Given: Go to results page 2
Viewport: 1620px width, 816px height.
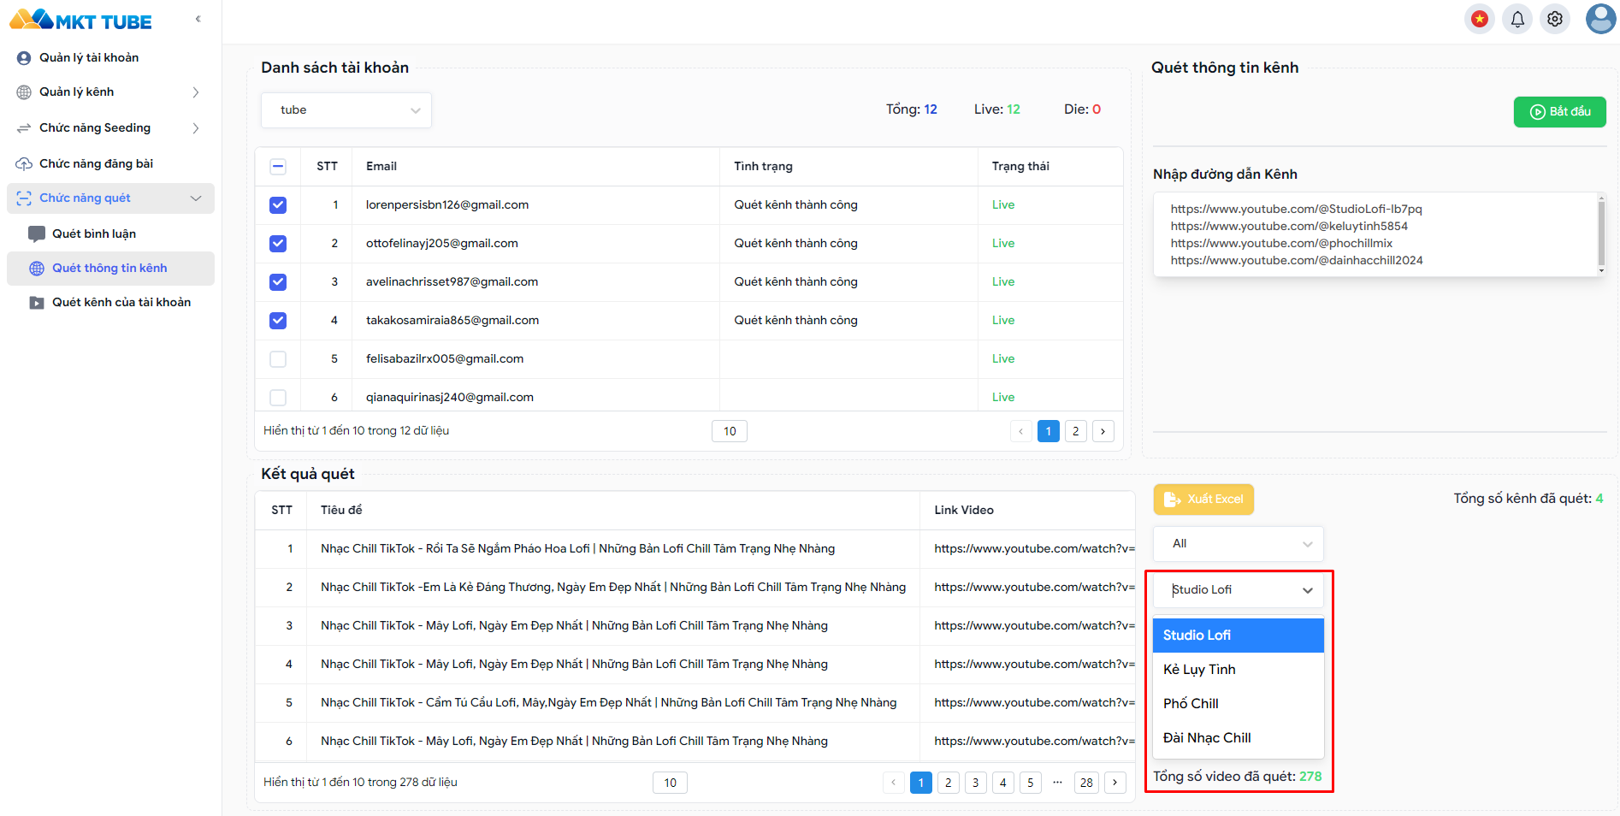Looking at the screenshot, I should (x=949, y=783).
